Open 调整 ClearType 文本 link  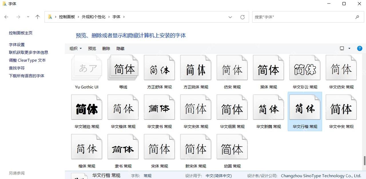pyautogui.click(x=27, y=60)
